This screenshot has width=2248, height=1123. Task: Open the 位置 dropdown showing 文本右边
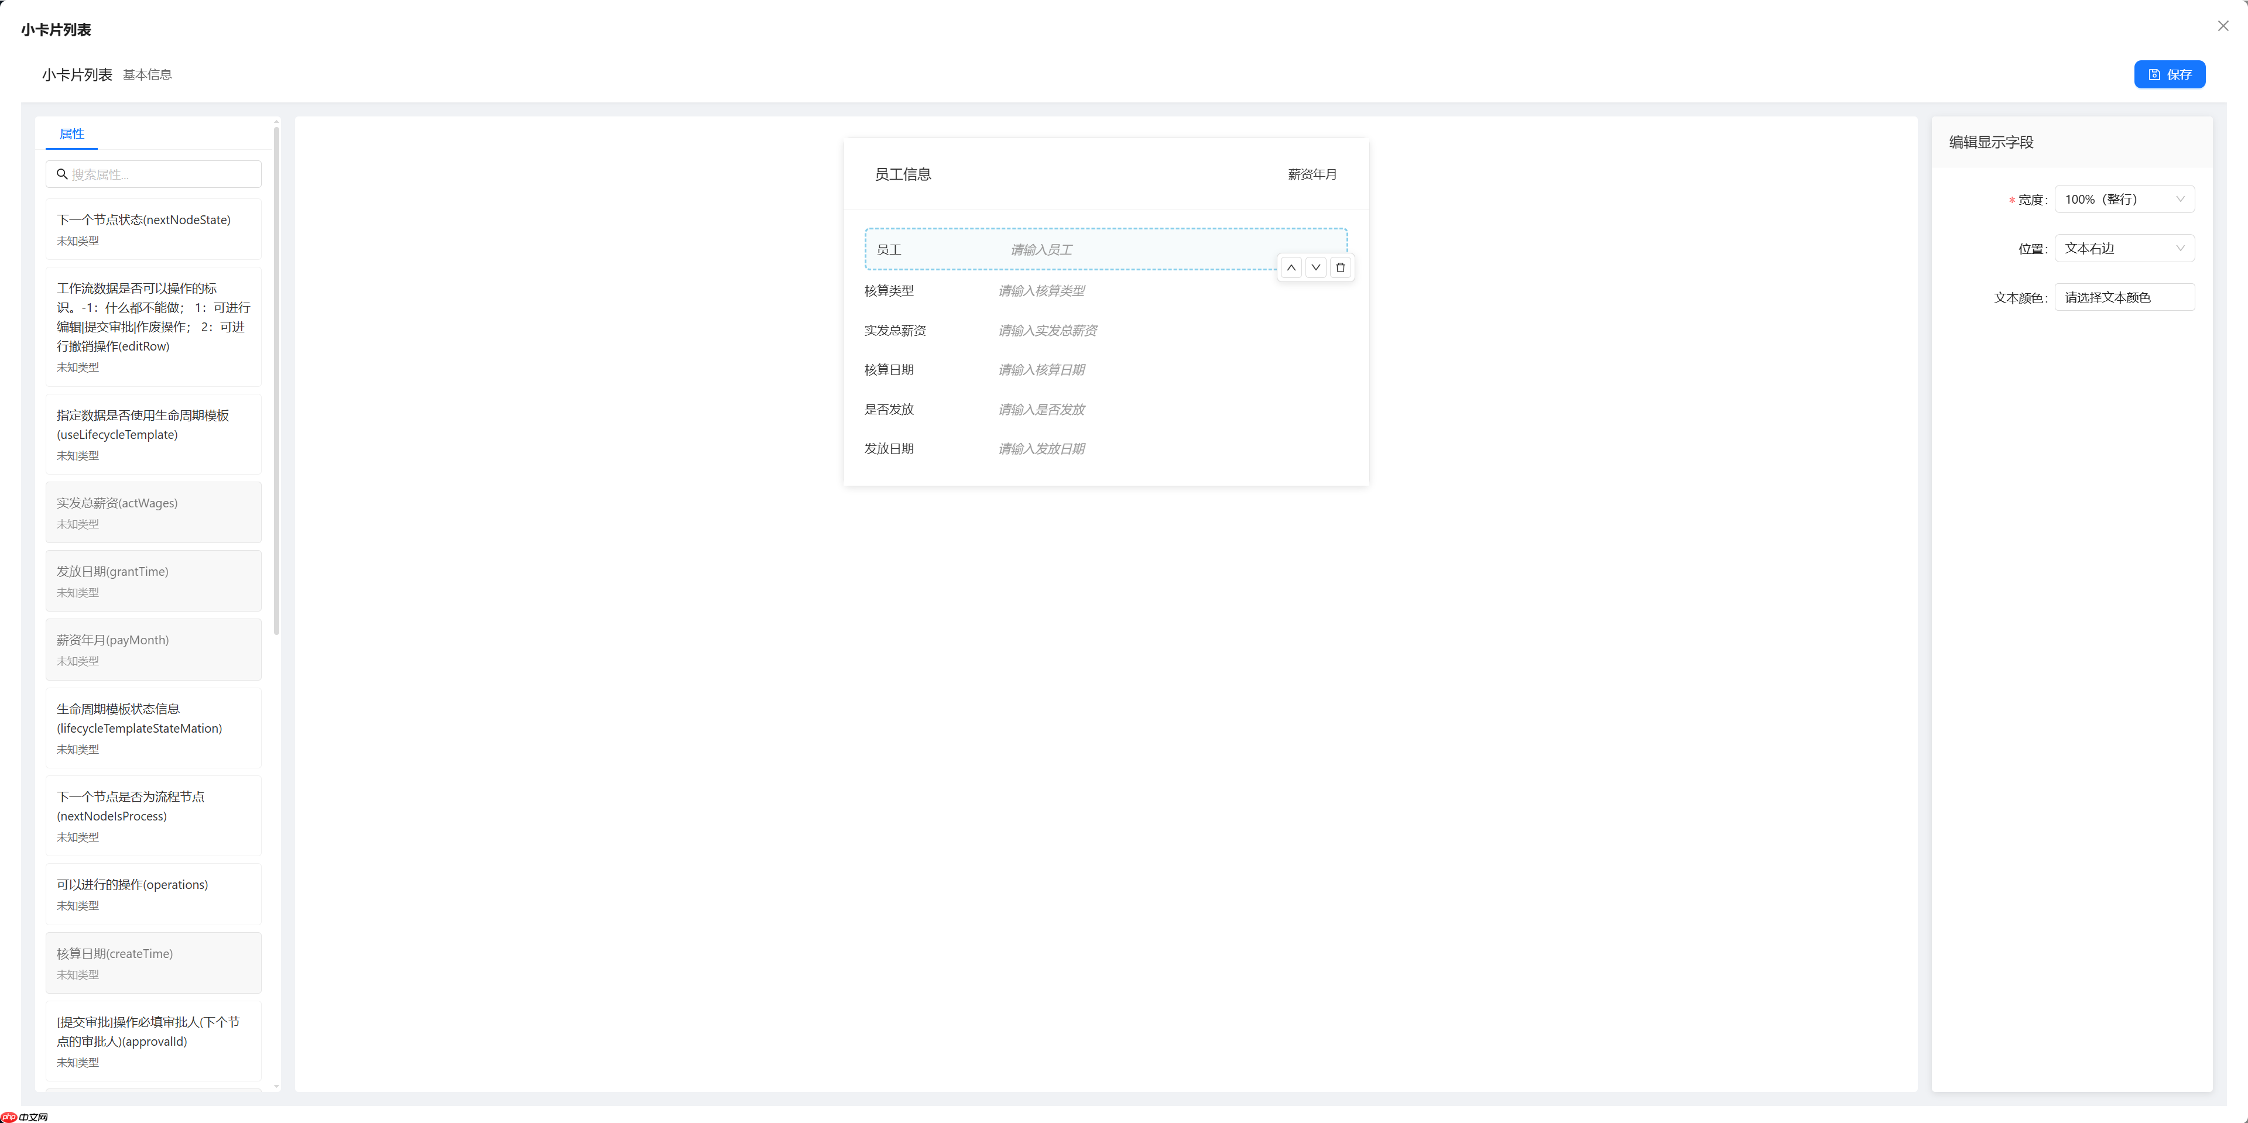click(x=2124, y=248)
